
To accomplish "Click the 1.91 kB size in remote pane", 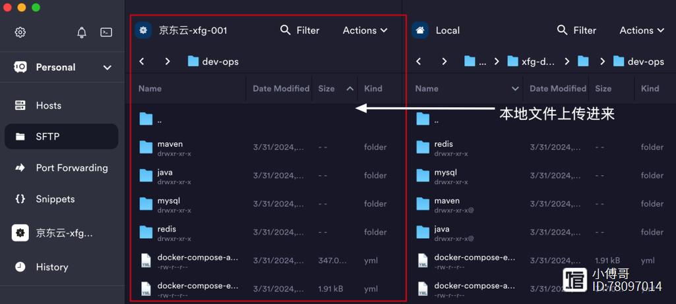I will click(330, 289).
